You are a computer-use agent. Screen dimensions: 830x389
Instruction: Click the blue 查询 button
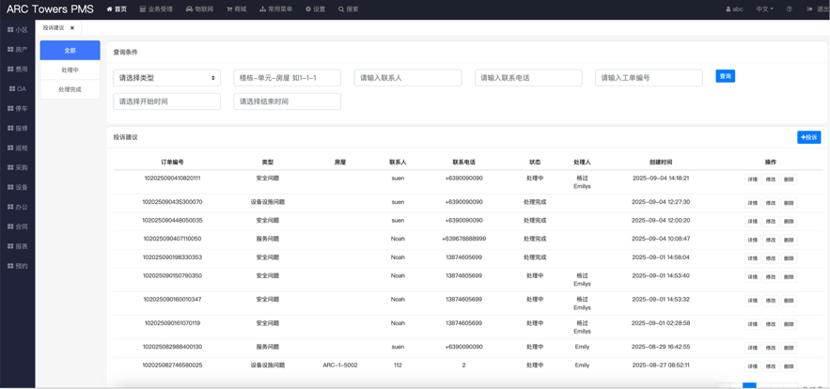(x=725, y=76)
